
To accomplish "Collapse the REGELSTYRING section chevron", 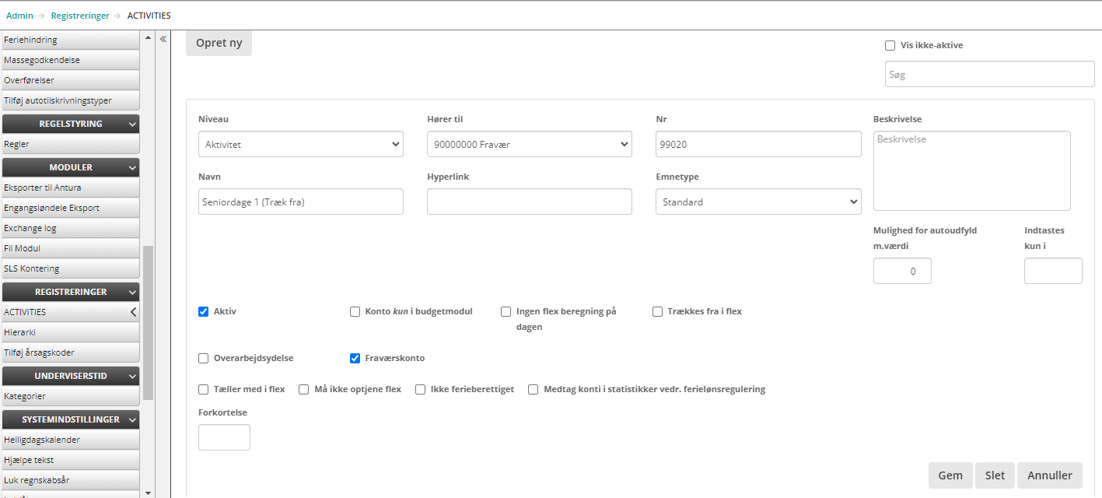I will coord(133,124).
